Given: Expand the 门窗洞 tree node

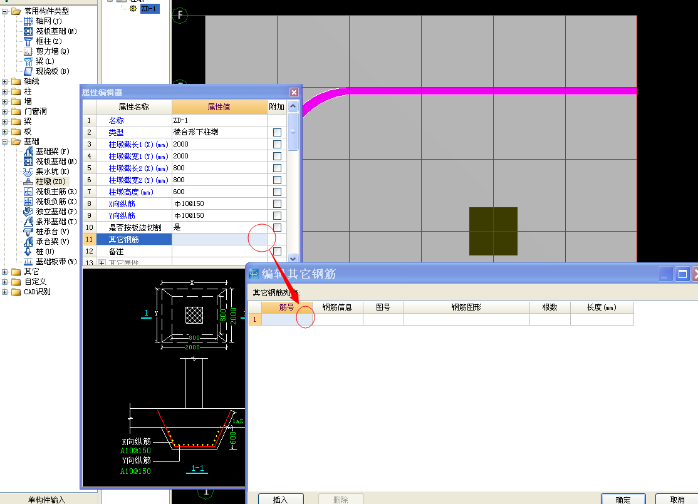Looking at the screenshot, I should [4, 111].
